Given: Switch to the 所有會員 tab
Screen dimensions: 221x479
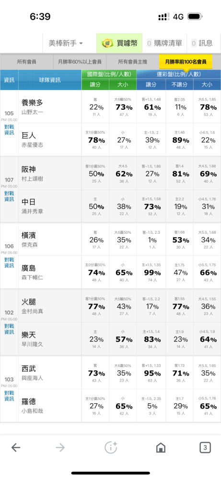Looking at the screenshot, I should pos(26,62).
